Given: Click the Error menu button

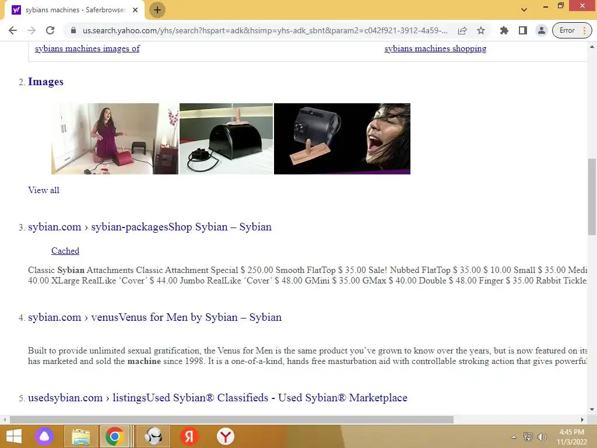Looking at the screenshot, I should (x=572, y=30).
